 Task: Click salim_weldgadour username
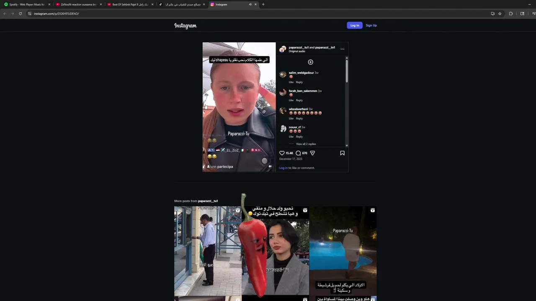pyautogui.click(x=301, y=73)
